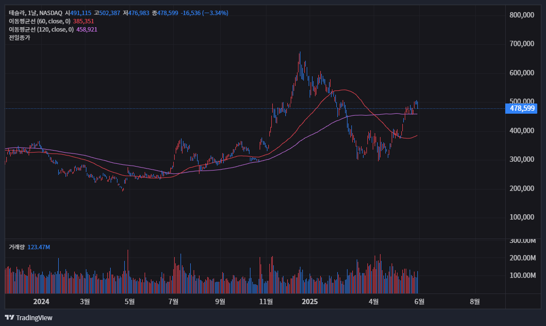Click the current price label 478,599

(x=521, y=108)
